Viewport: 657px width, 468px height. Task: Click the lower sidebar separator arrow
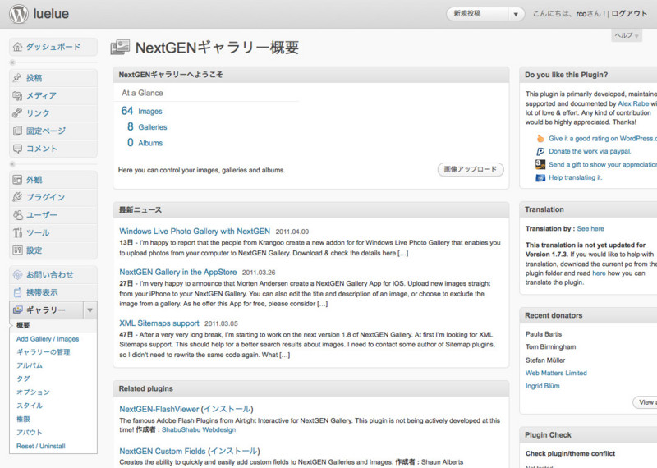tap(12, 164)
